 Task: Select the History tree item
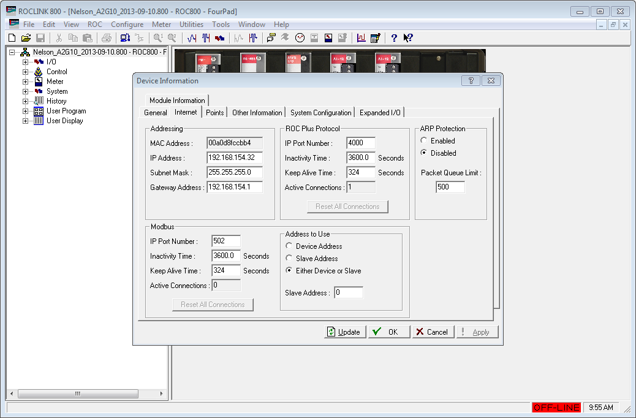point(56,101)
